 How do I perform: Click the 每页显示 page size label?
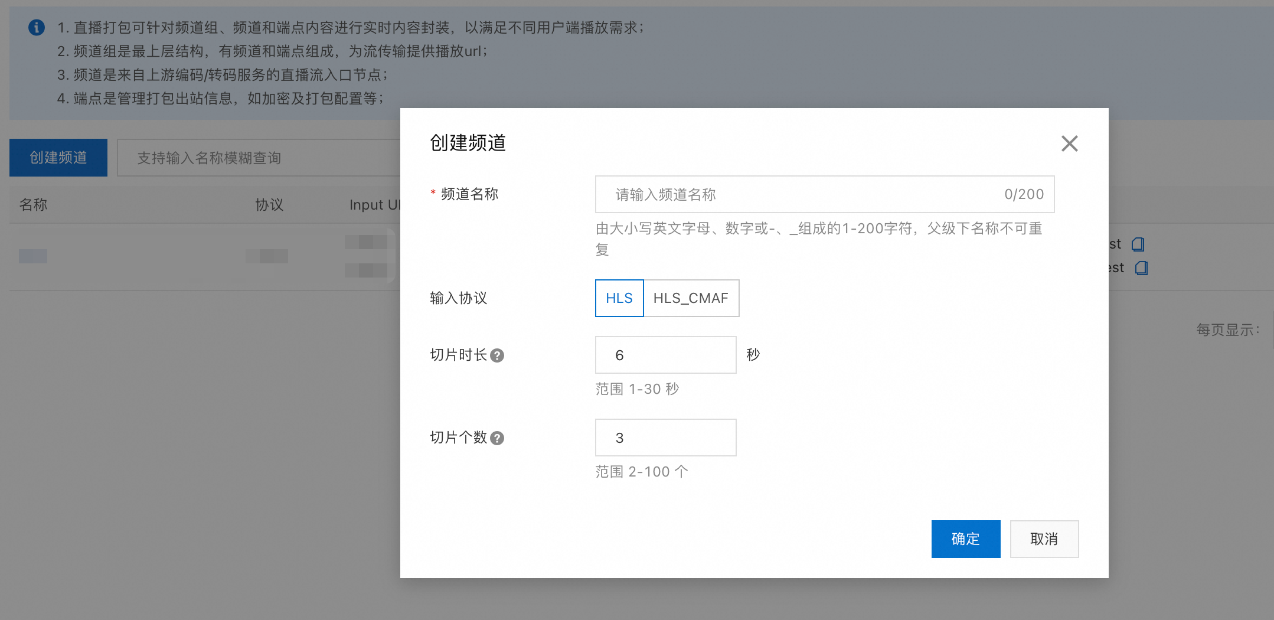tap(1228, 329)
